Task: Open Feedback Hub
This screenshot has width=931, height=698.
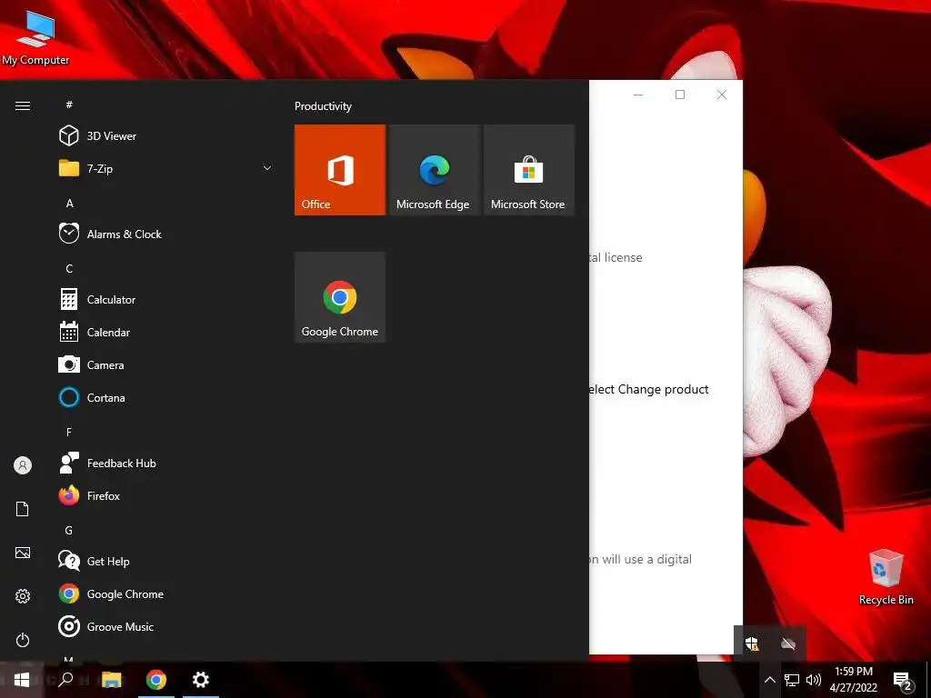Action: click(166, 463)
